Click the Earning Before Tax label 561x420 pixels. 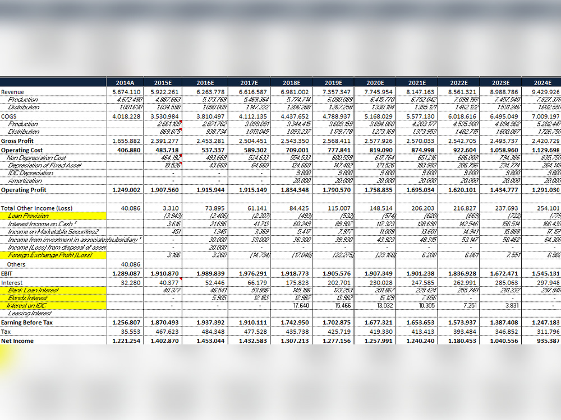point(27,323)
